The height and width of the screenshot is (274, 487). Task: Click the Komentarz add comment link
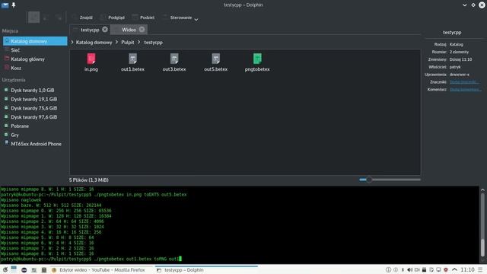(x=465, y=90)
